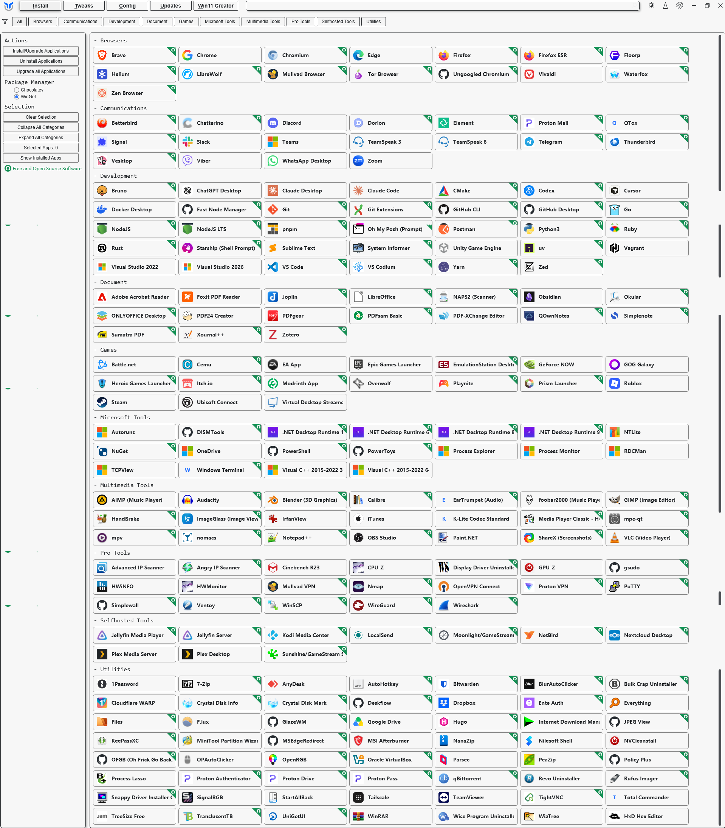The height and width of the screenshot is (828, 725).
Task: Click the Uninstall Applications button
Action: [41, 61]
